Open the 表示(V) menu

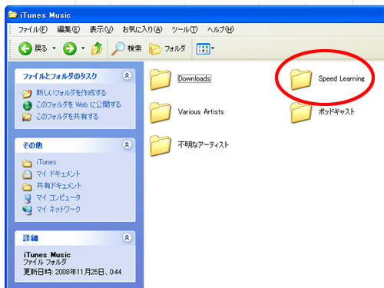pos(101,30)
